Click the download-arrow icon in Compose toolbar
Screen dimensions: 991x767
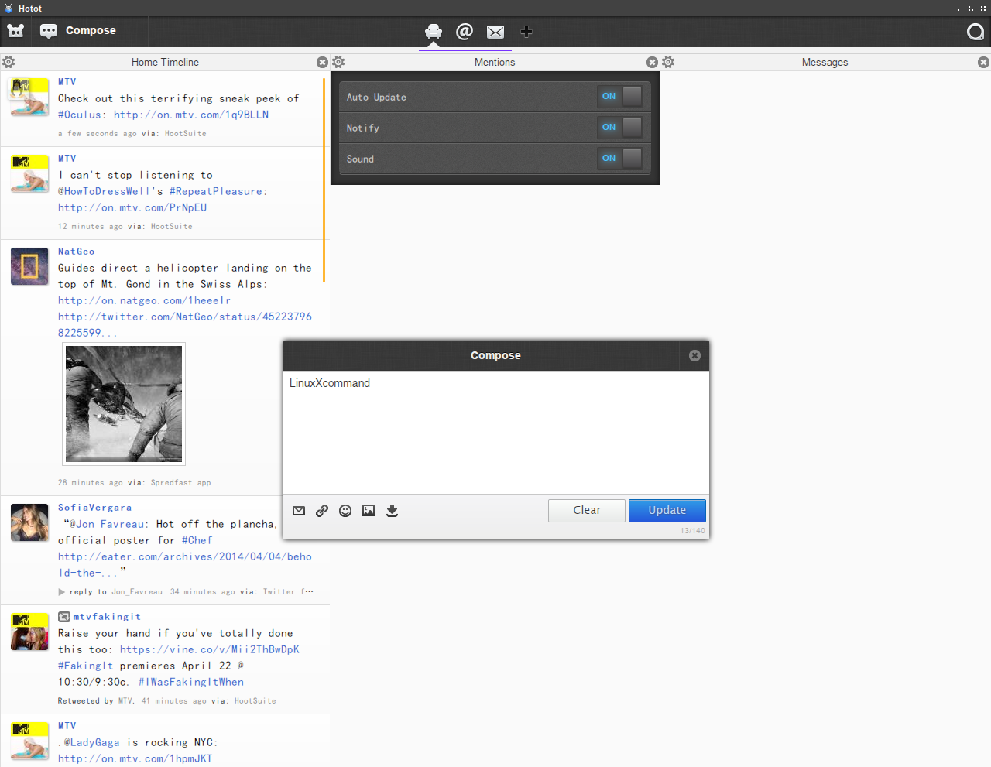pyautogui.click(x=392, y=511)
